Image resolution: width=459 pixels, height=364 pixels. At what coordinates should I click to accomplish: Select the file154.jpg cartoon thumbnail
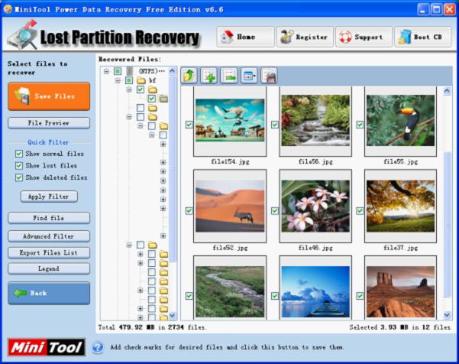(x=230, y=121)
